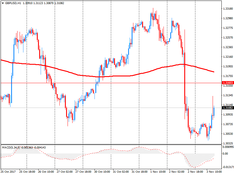The width and height of the screenshot is (234, 175).
Task: Select the 27 Oct 18:00 time label
Action: [x=83, y=172]
